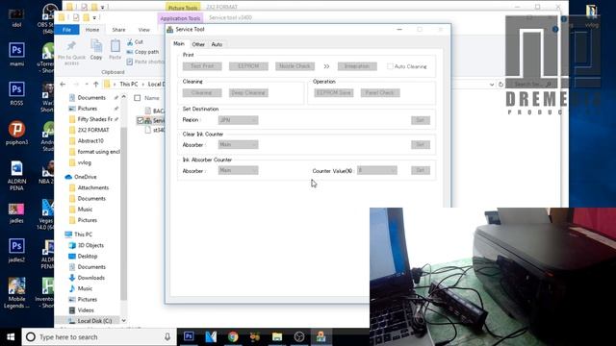
Task: Go up one folder in Explorer
Action: [x=96, y=84]
